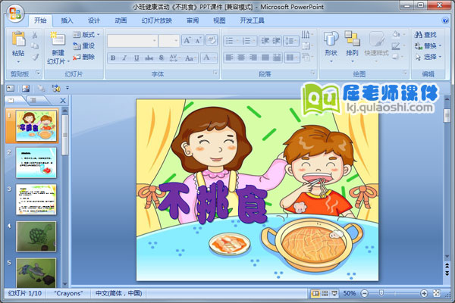Click the Replace (替换) button
This screenshot has width=455, height=303.
pos(428,45)
